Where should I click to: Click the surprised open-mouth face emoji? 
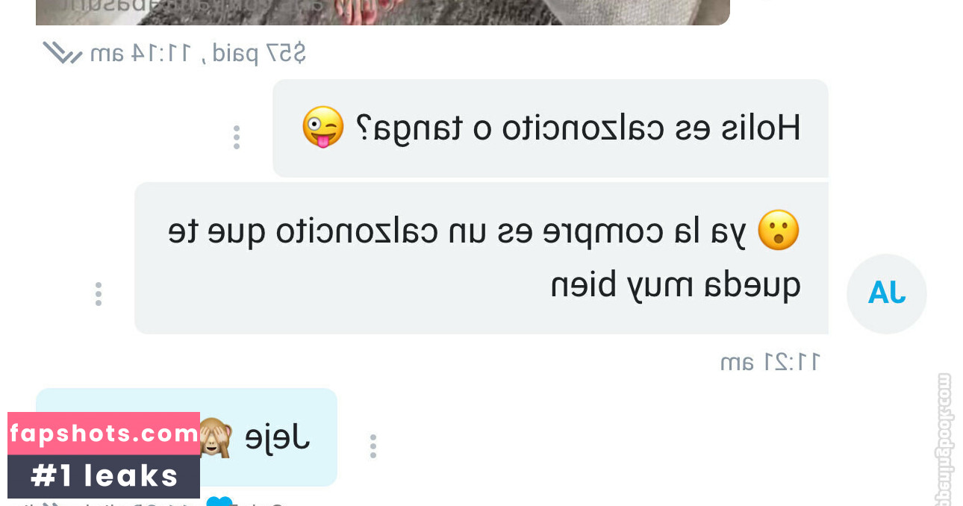tap(779, 230)
